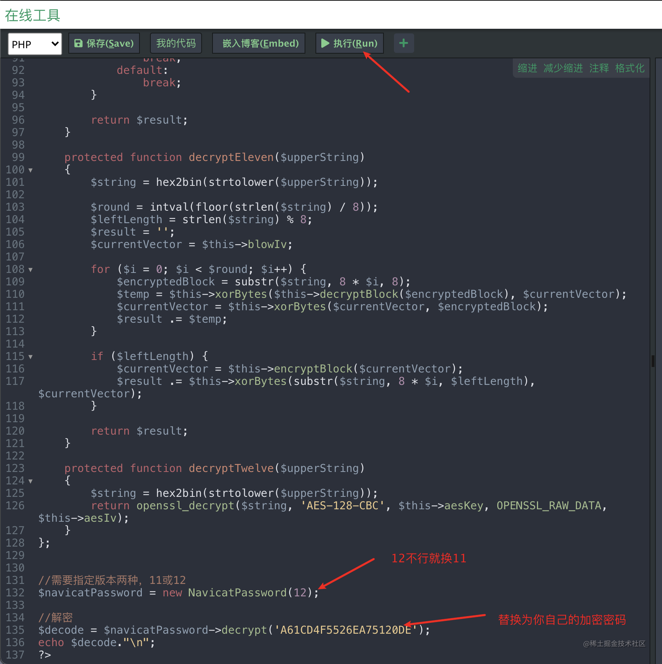This screenshot has height=664, width=662.
Task: Click 嵌入博客(Embed) button
Action: pos(259,43)
